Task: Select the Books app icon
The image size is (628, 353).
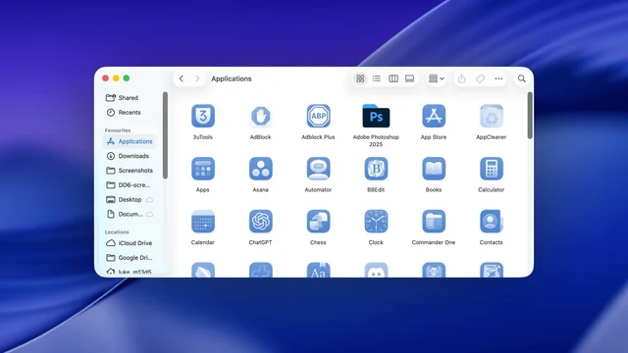Action: [434, 169]
